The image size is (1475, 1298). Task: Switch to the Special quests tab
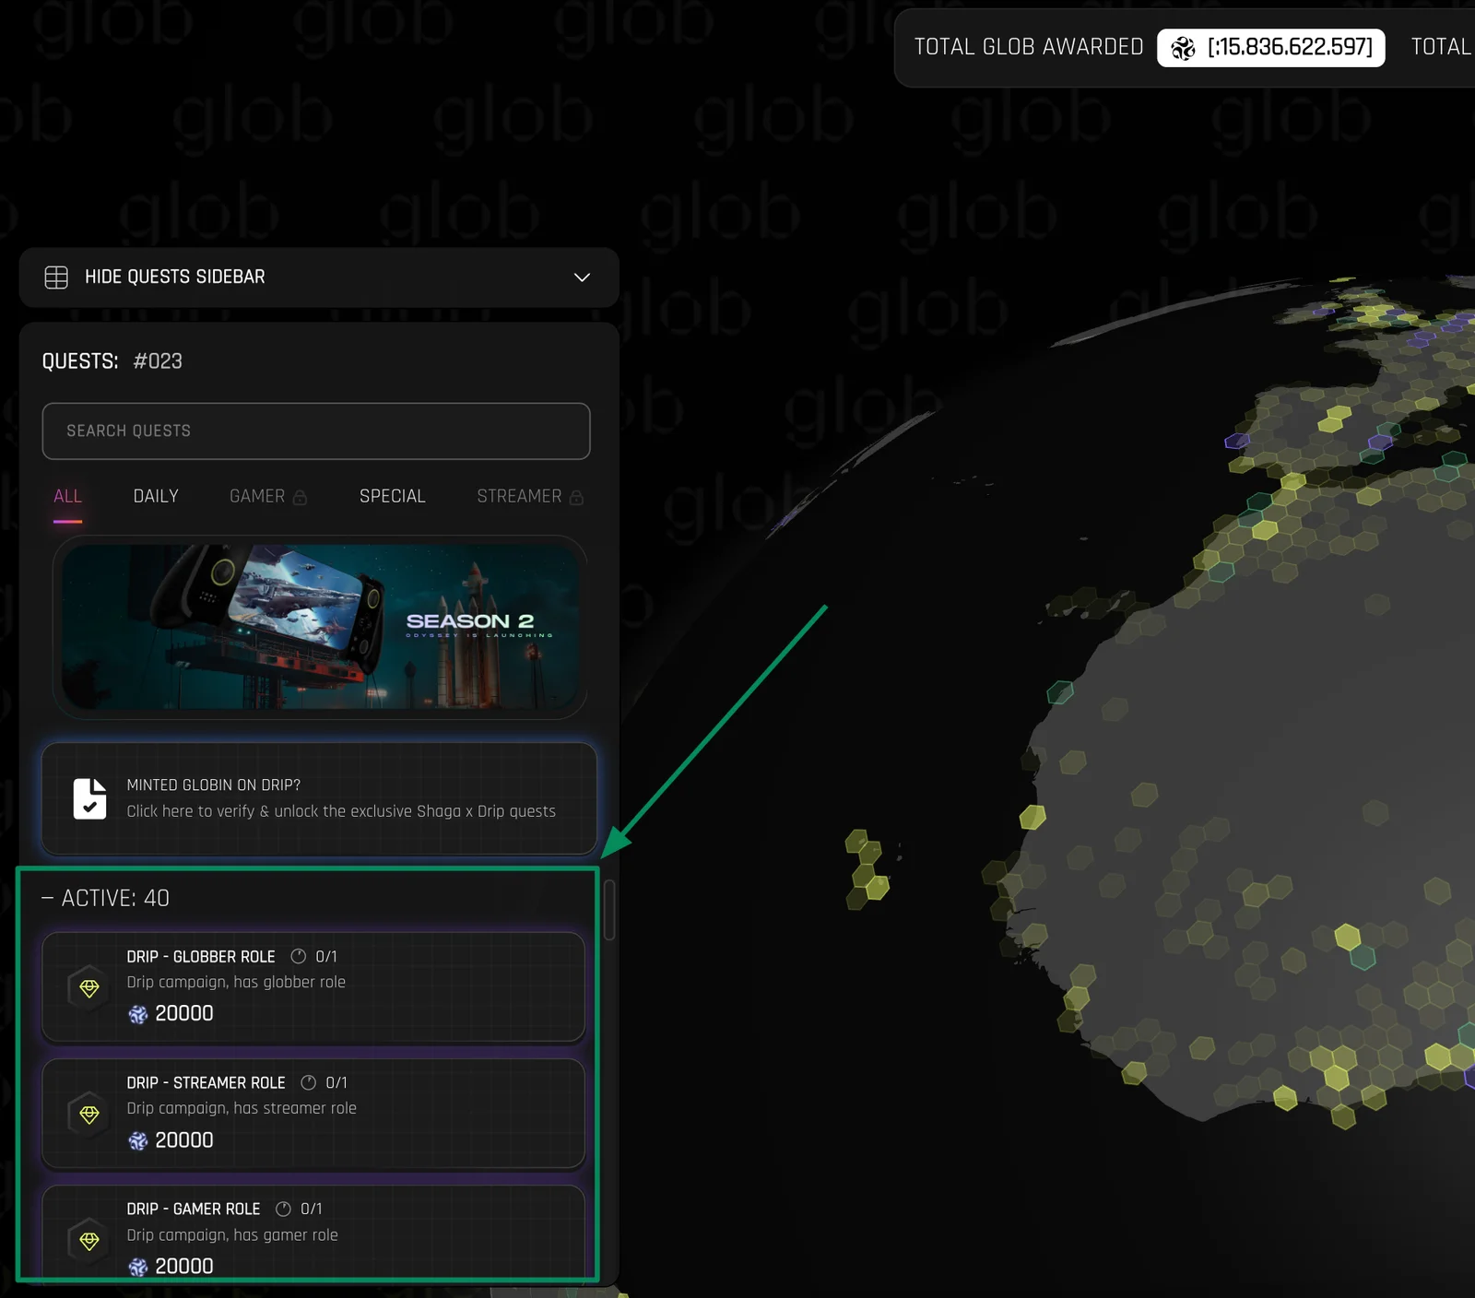tap(393, 497)
